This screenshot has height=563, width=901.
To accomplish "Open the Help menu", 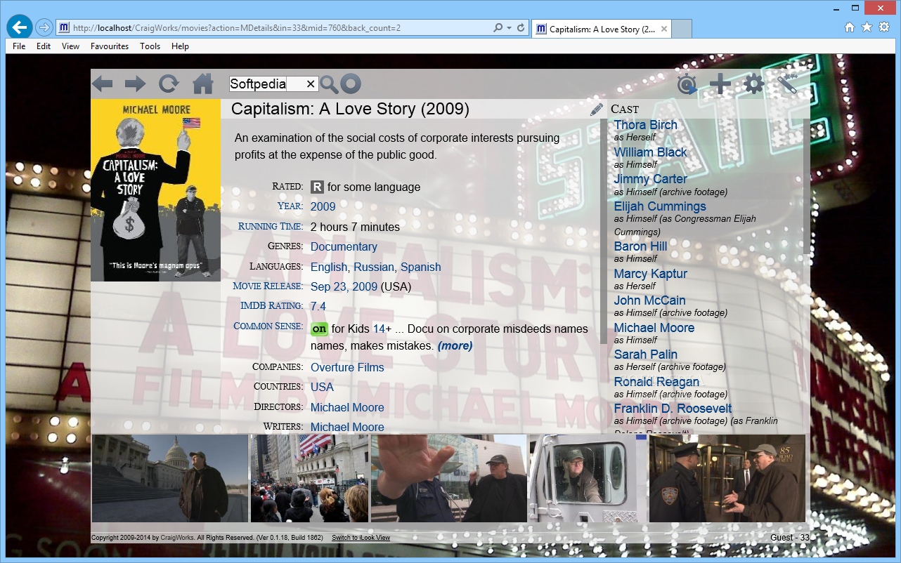I will [180, 46].
